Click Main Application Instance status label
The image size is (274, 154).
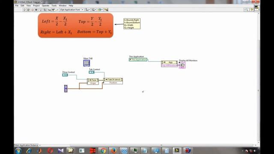click(27, 145)
